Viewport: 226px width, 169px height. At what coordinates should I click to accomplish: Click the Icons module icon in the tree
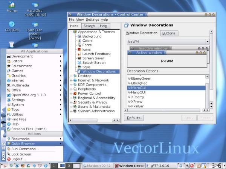pyautogui.click(x=79, y=50)
